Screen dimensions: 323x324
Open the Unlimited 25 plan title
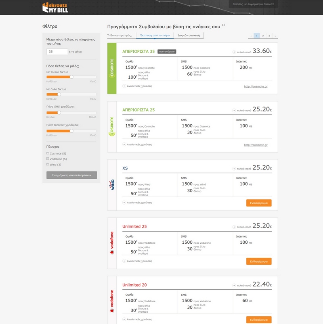(x=134, y=226)
